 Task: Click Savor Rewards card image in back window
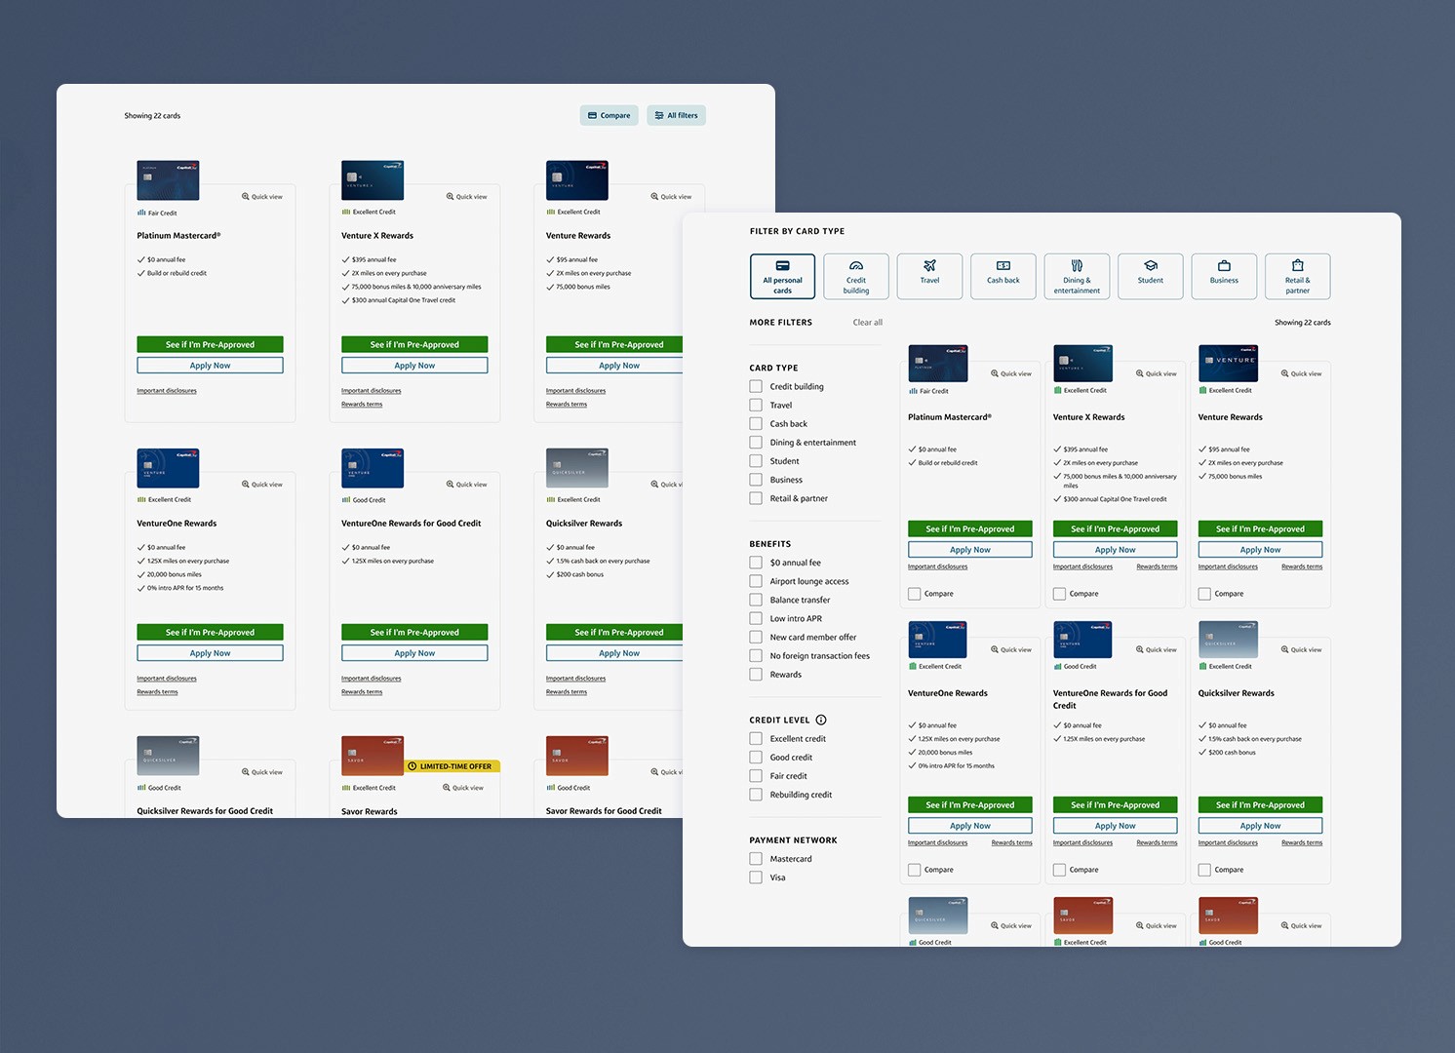point(373,756)
